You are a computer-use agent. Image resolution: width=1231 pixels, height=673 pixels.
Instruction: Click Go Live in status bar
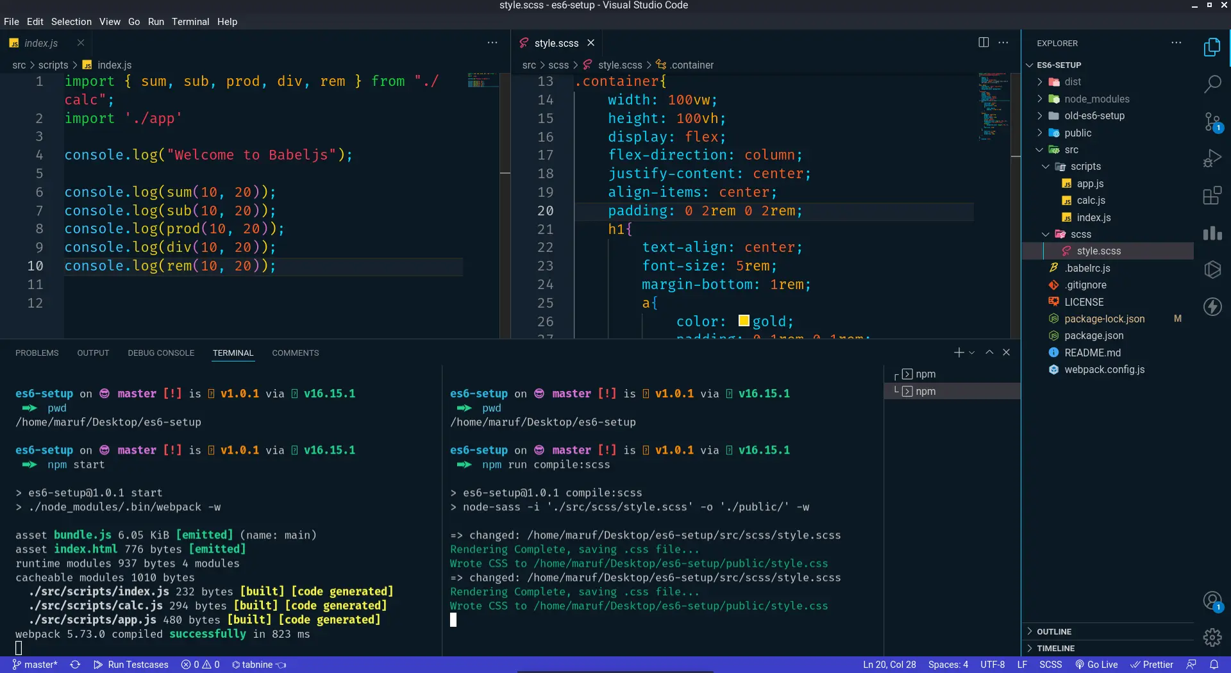(x=1096, y=665)
